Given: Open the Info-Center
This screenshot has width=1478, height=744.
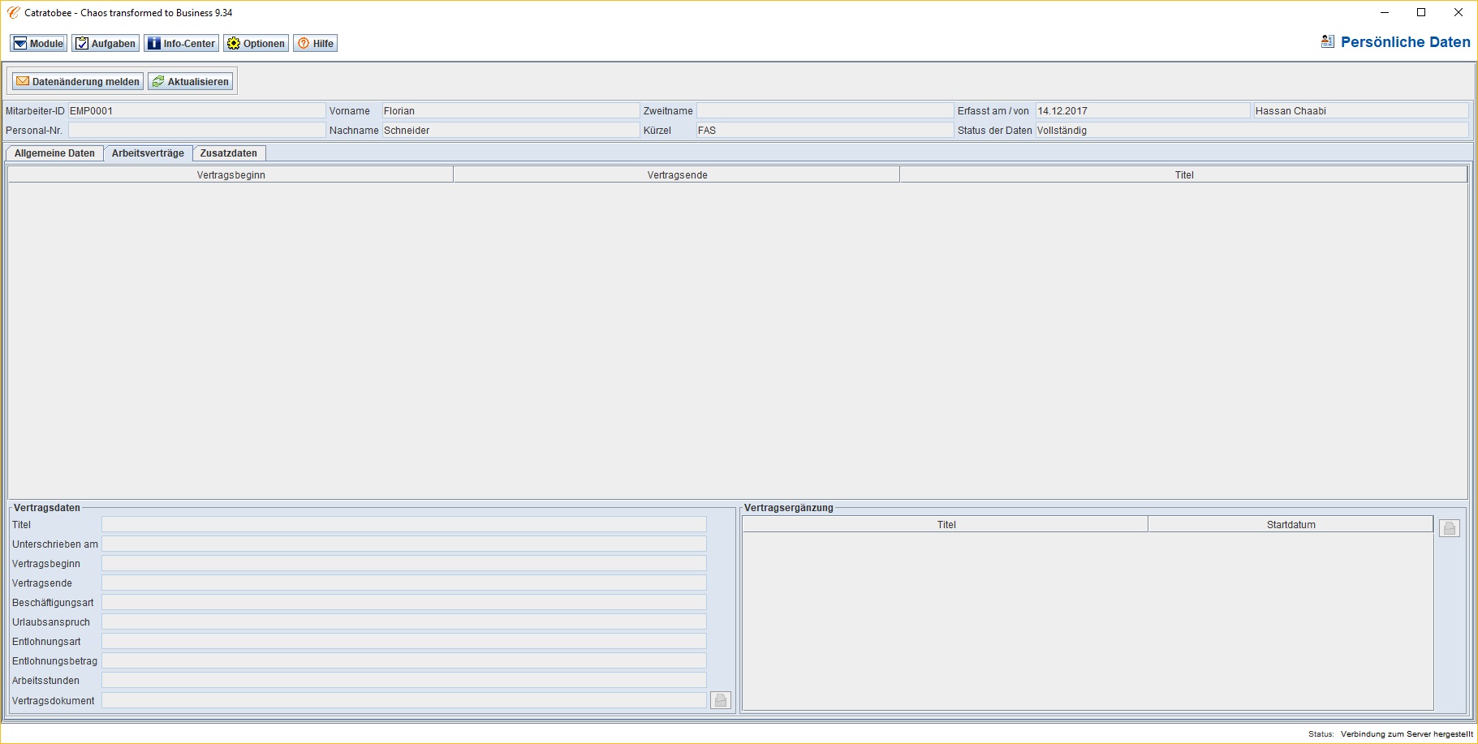Looking at the screenshot, I should [x=181, y=44].
